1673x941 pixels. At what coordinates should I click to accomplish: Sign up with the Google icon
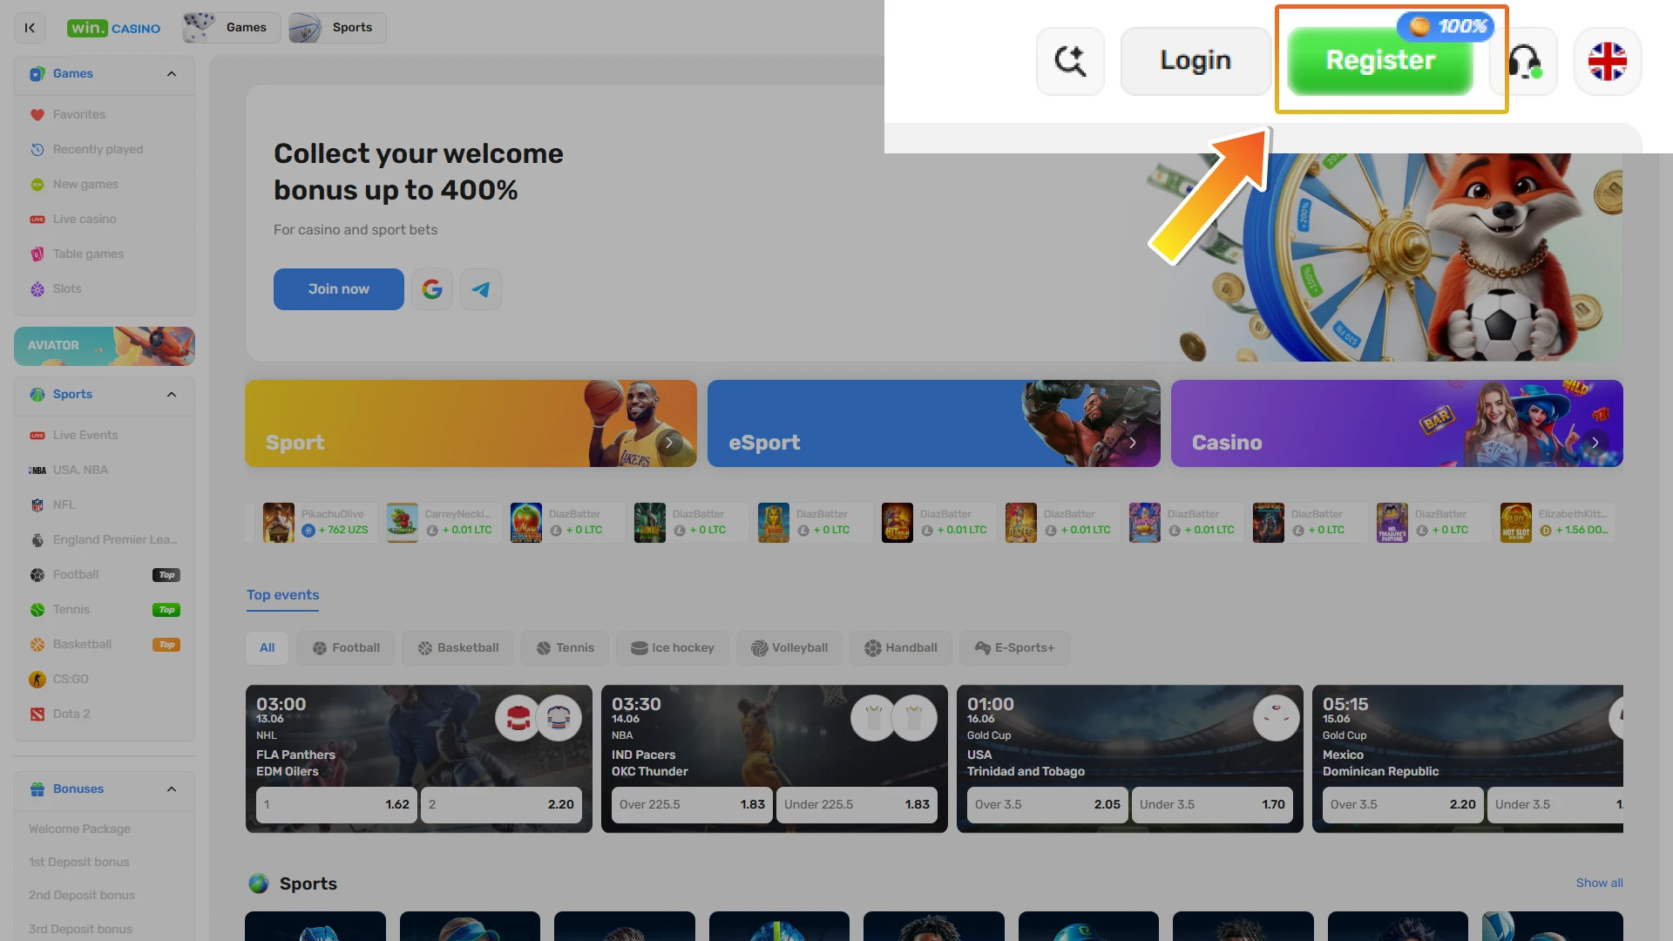click(x=431, y=288)
